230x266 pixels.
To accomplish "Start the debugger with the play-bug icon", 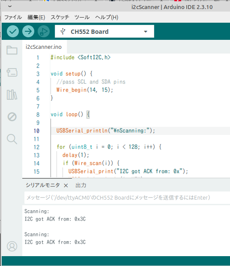I will click(44, 31).
